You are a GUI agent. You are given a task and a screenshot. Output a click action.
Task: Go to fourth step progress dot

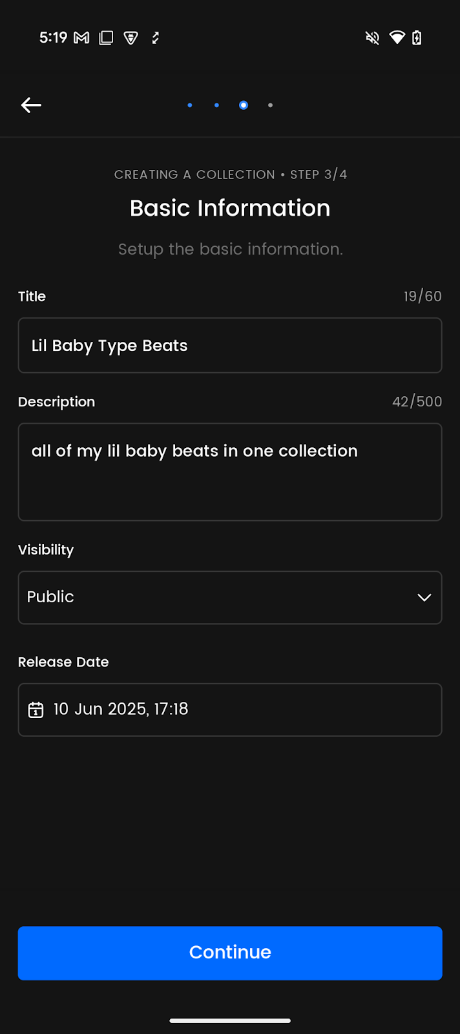(x=270, y=105)
